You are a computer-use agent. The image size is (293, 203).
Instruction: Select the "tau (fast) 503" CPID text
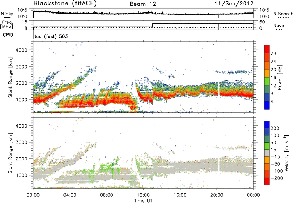(51, 36)
